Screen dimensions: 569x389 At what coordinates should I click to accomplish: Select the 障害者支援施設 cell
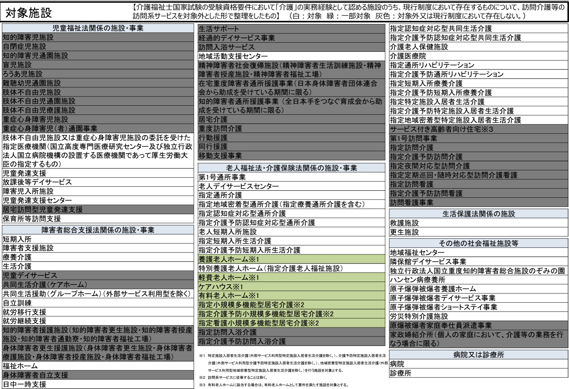[98, 248]
